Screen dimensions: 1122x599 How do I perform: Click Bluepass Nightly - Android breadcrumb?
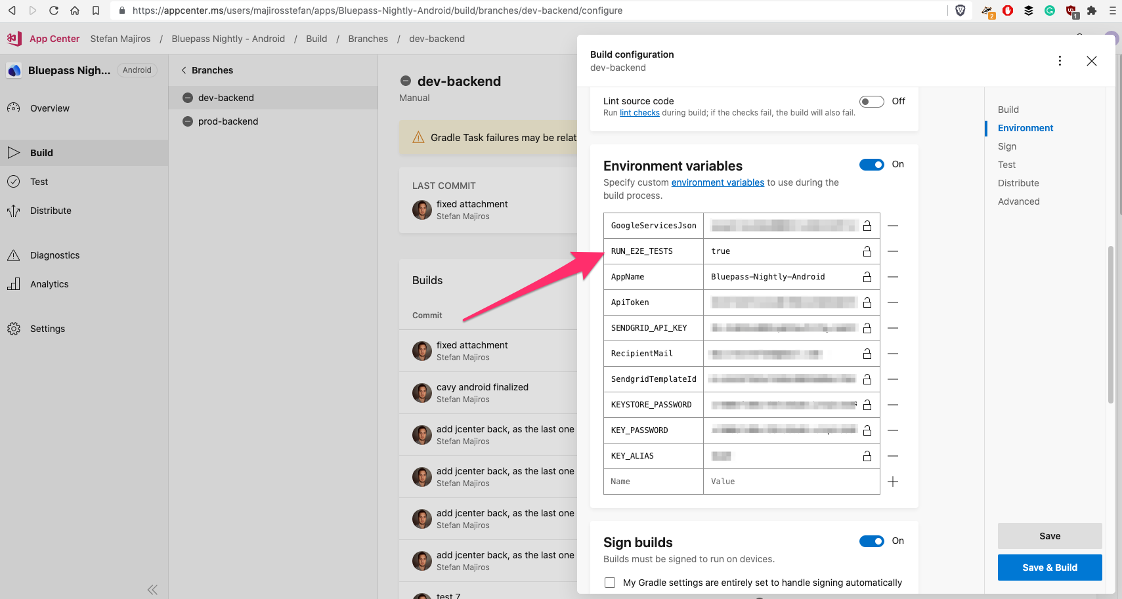click(228, 39)
